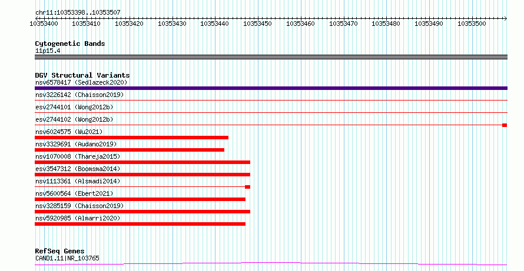Select the 11p15.4 band label
The image size is (524, 271).
pos(48,51)
